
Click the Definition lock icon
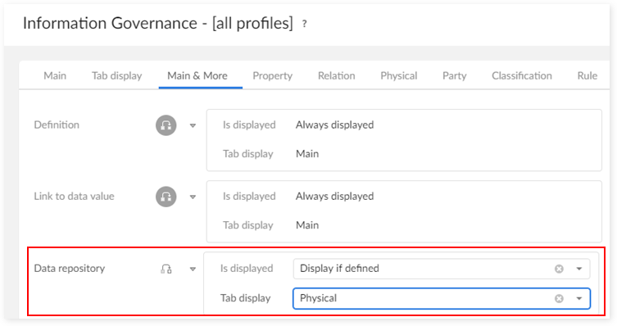coord(166,125)
